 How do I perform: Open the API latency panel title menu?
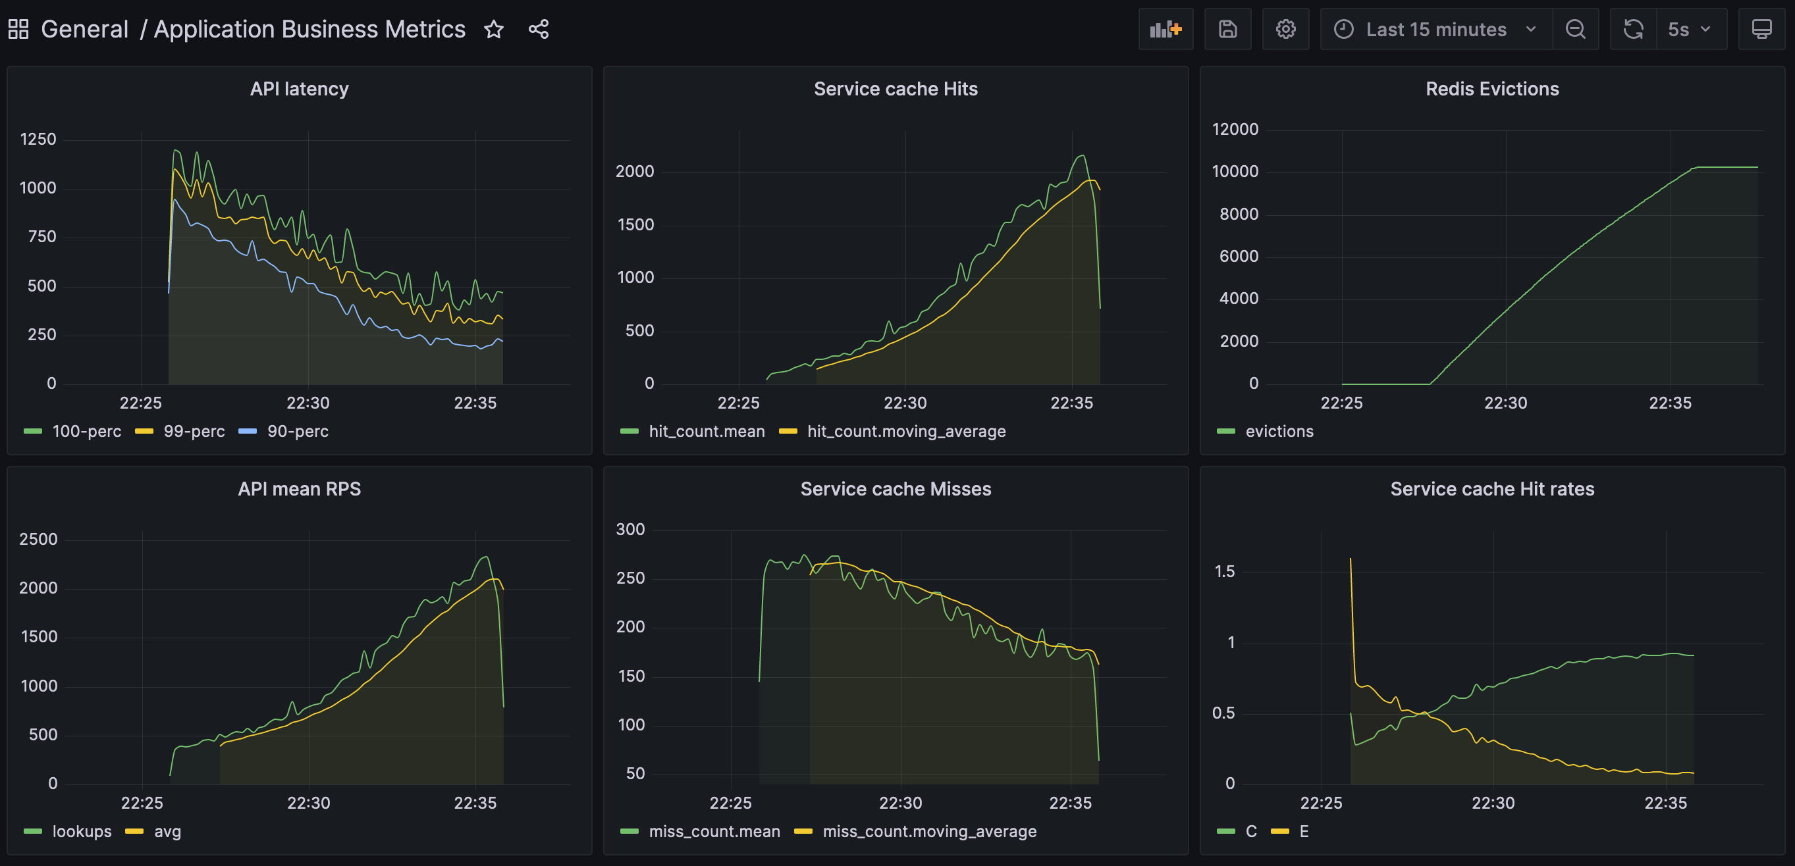[x=299, y=89]
